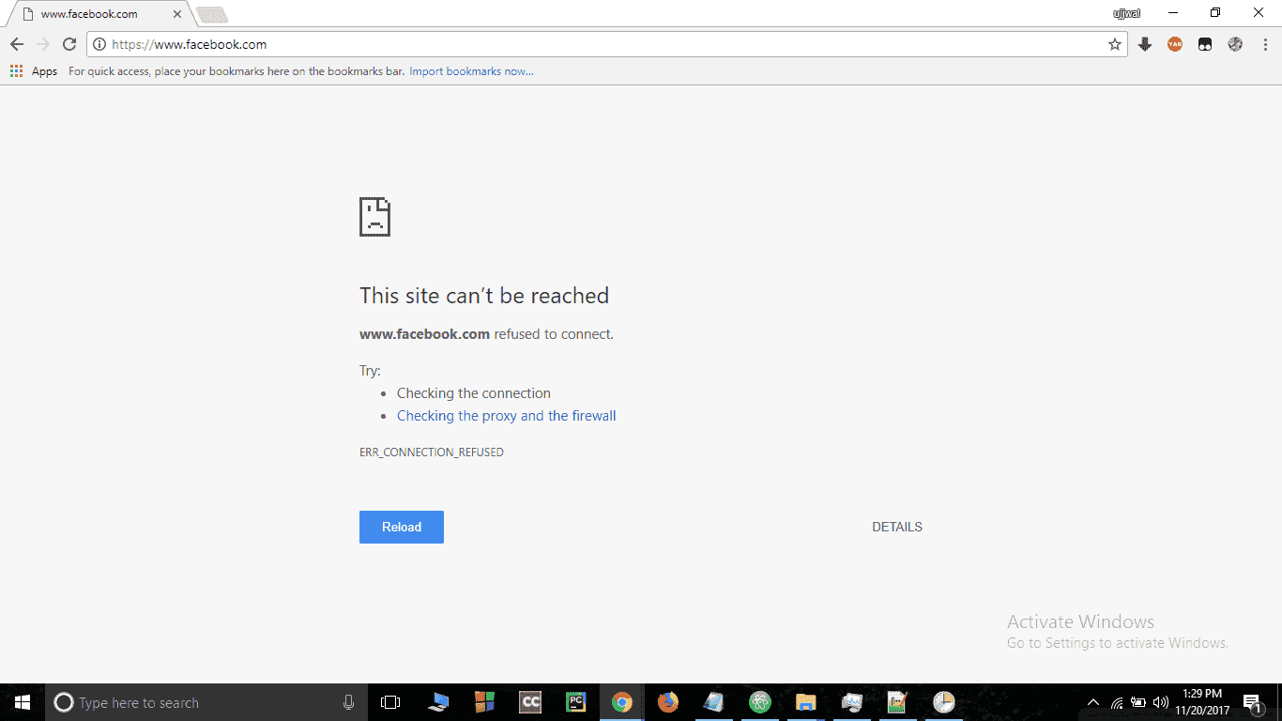Select the www.facebook.com tab
Screen dimensions: 1282x721
pyautogui.click(x=99, y=14)
